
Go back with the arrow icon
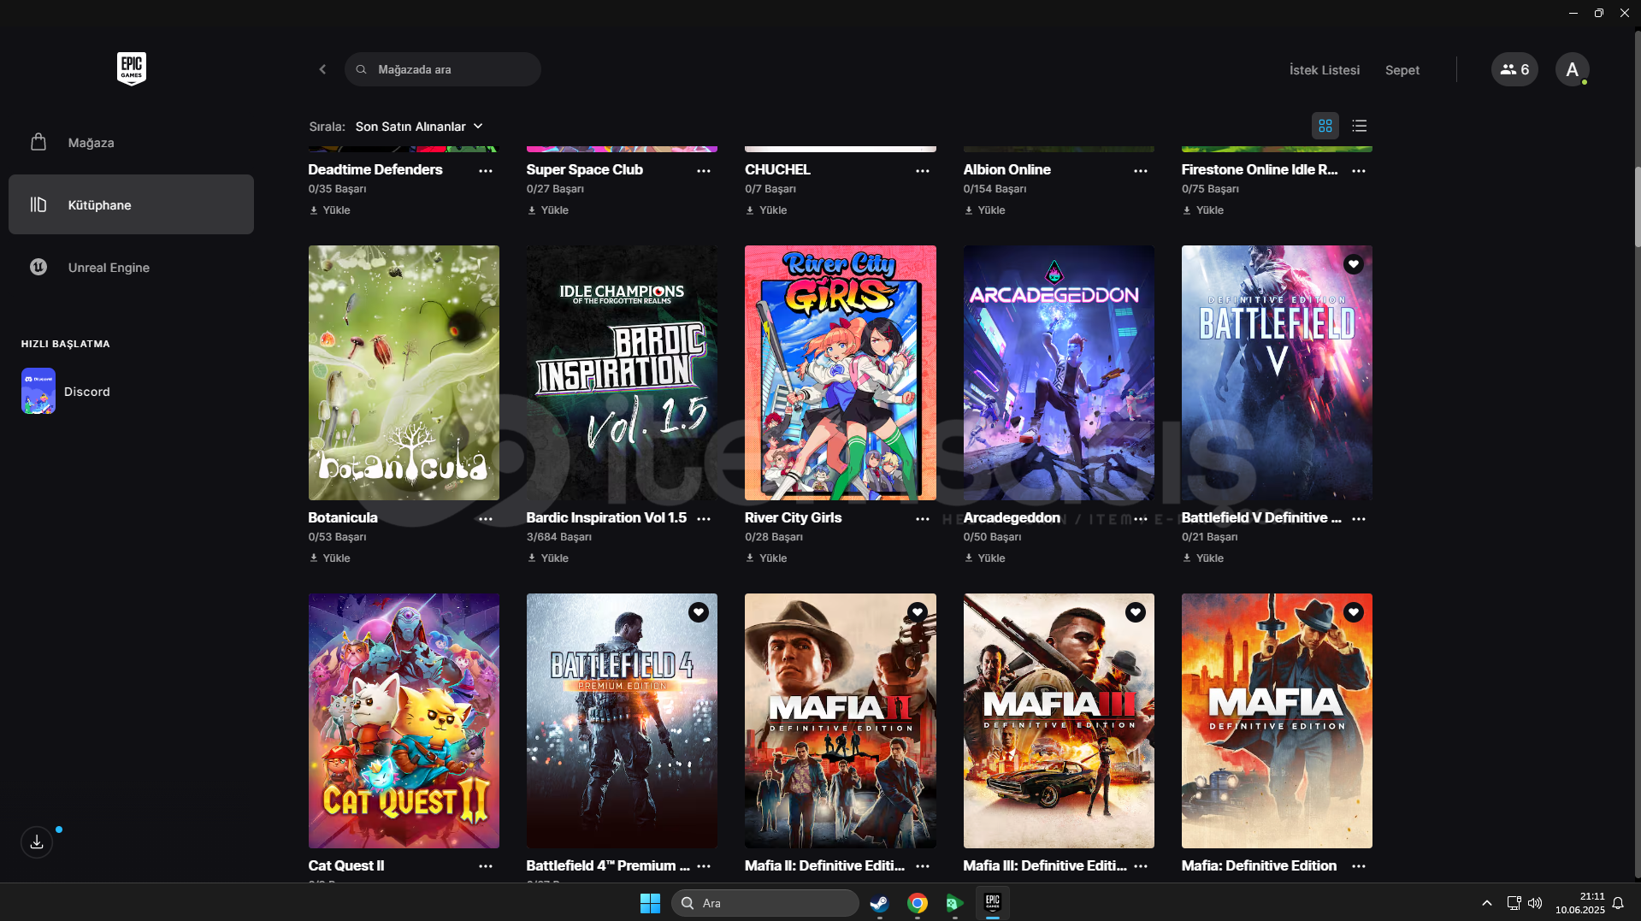click(x=322, y=69)
